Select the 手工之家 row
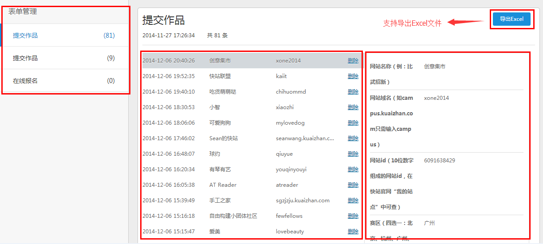Screen dimensions: 543x244 [220, 201]
